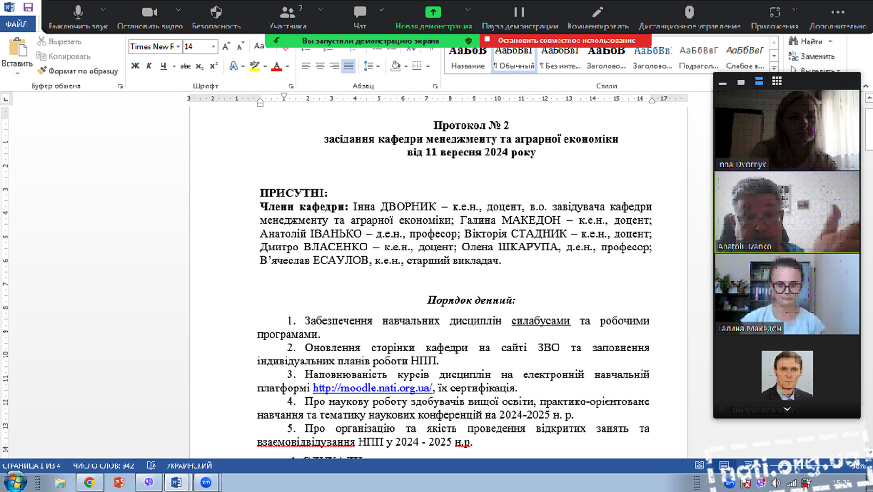Open Zoom Security options
The image size is (873, 492).
point(216,17)
